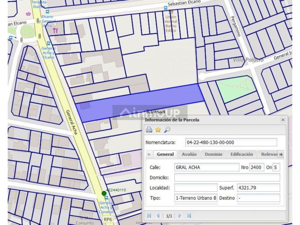Switch to the Edificación tab
This screenshot has width=300, height=225.
[x=242, y=154]
